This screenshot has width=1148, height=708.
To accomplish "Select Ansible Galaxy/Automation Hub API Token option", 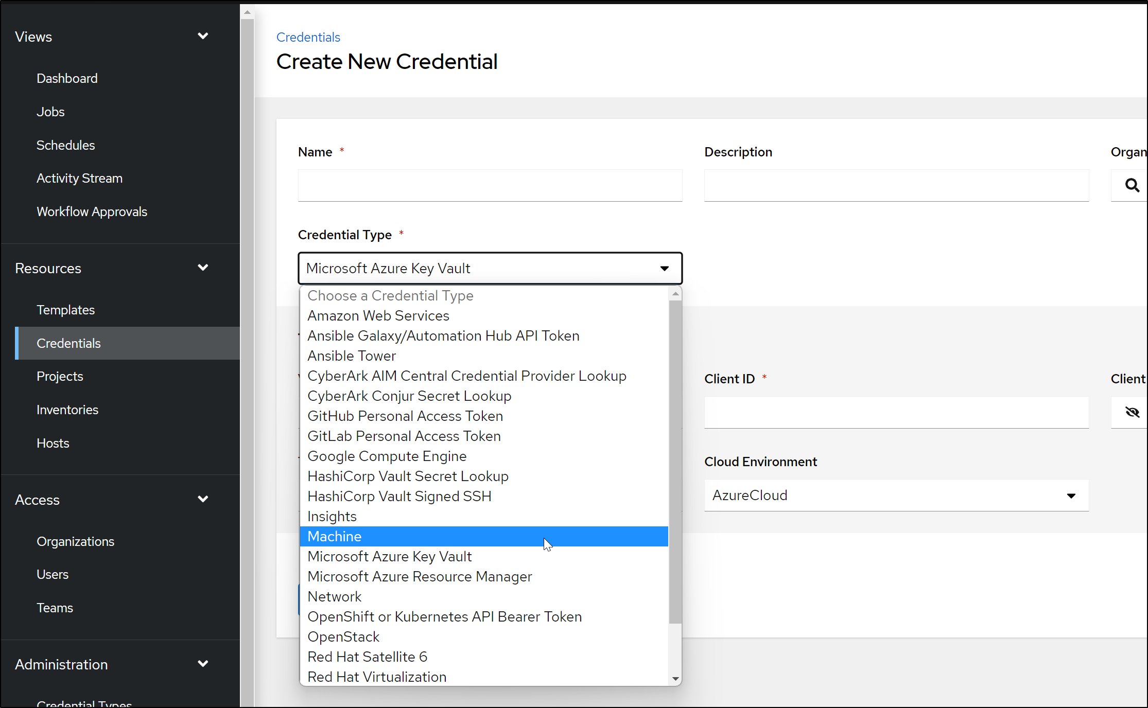I will point(484,335).
